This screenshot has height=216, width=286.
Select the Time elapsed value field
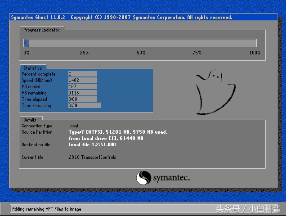click(82, 99)
